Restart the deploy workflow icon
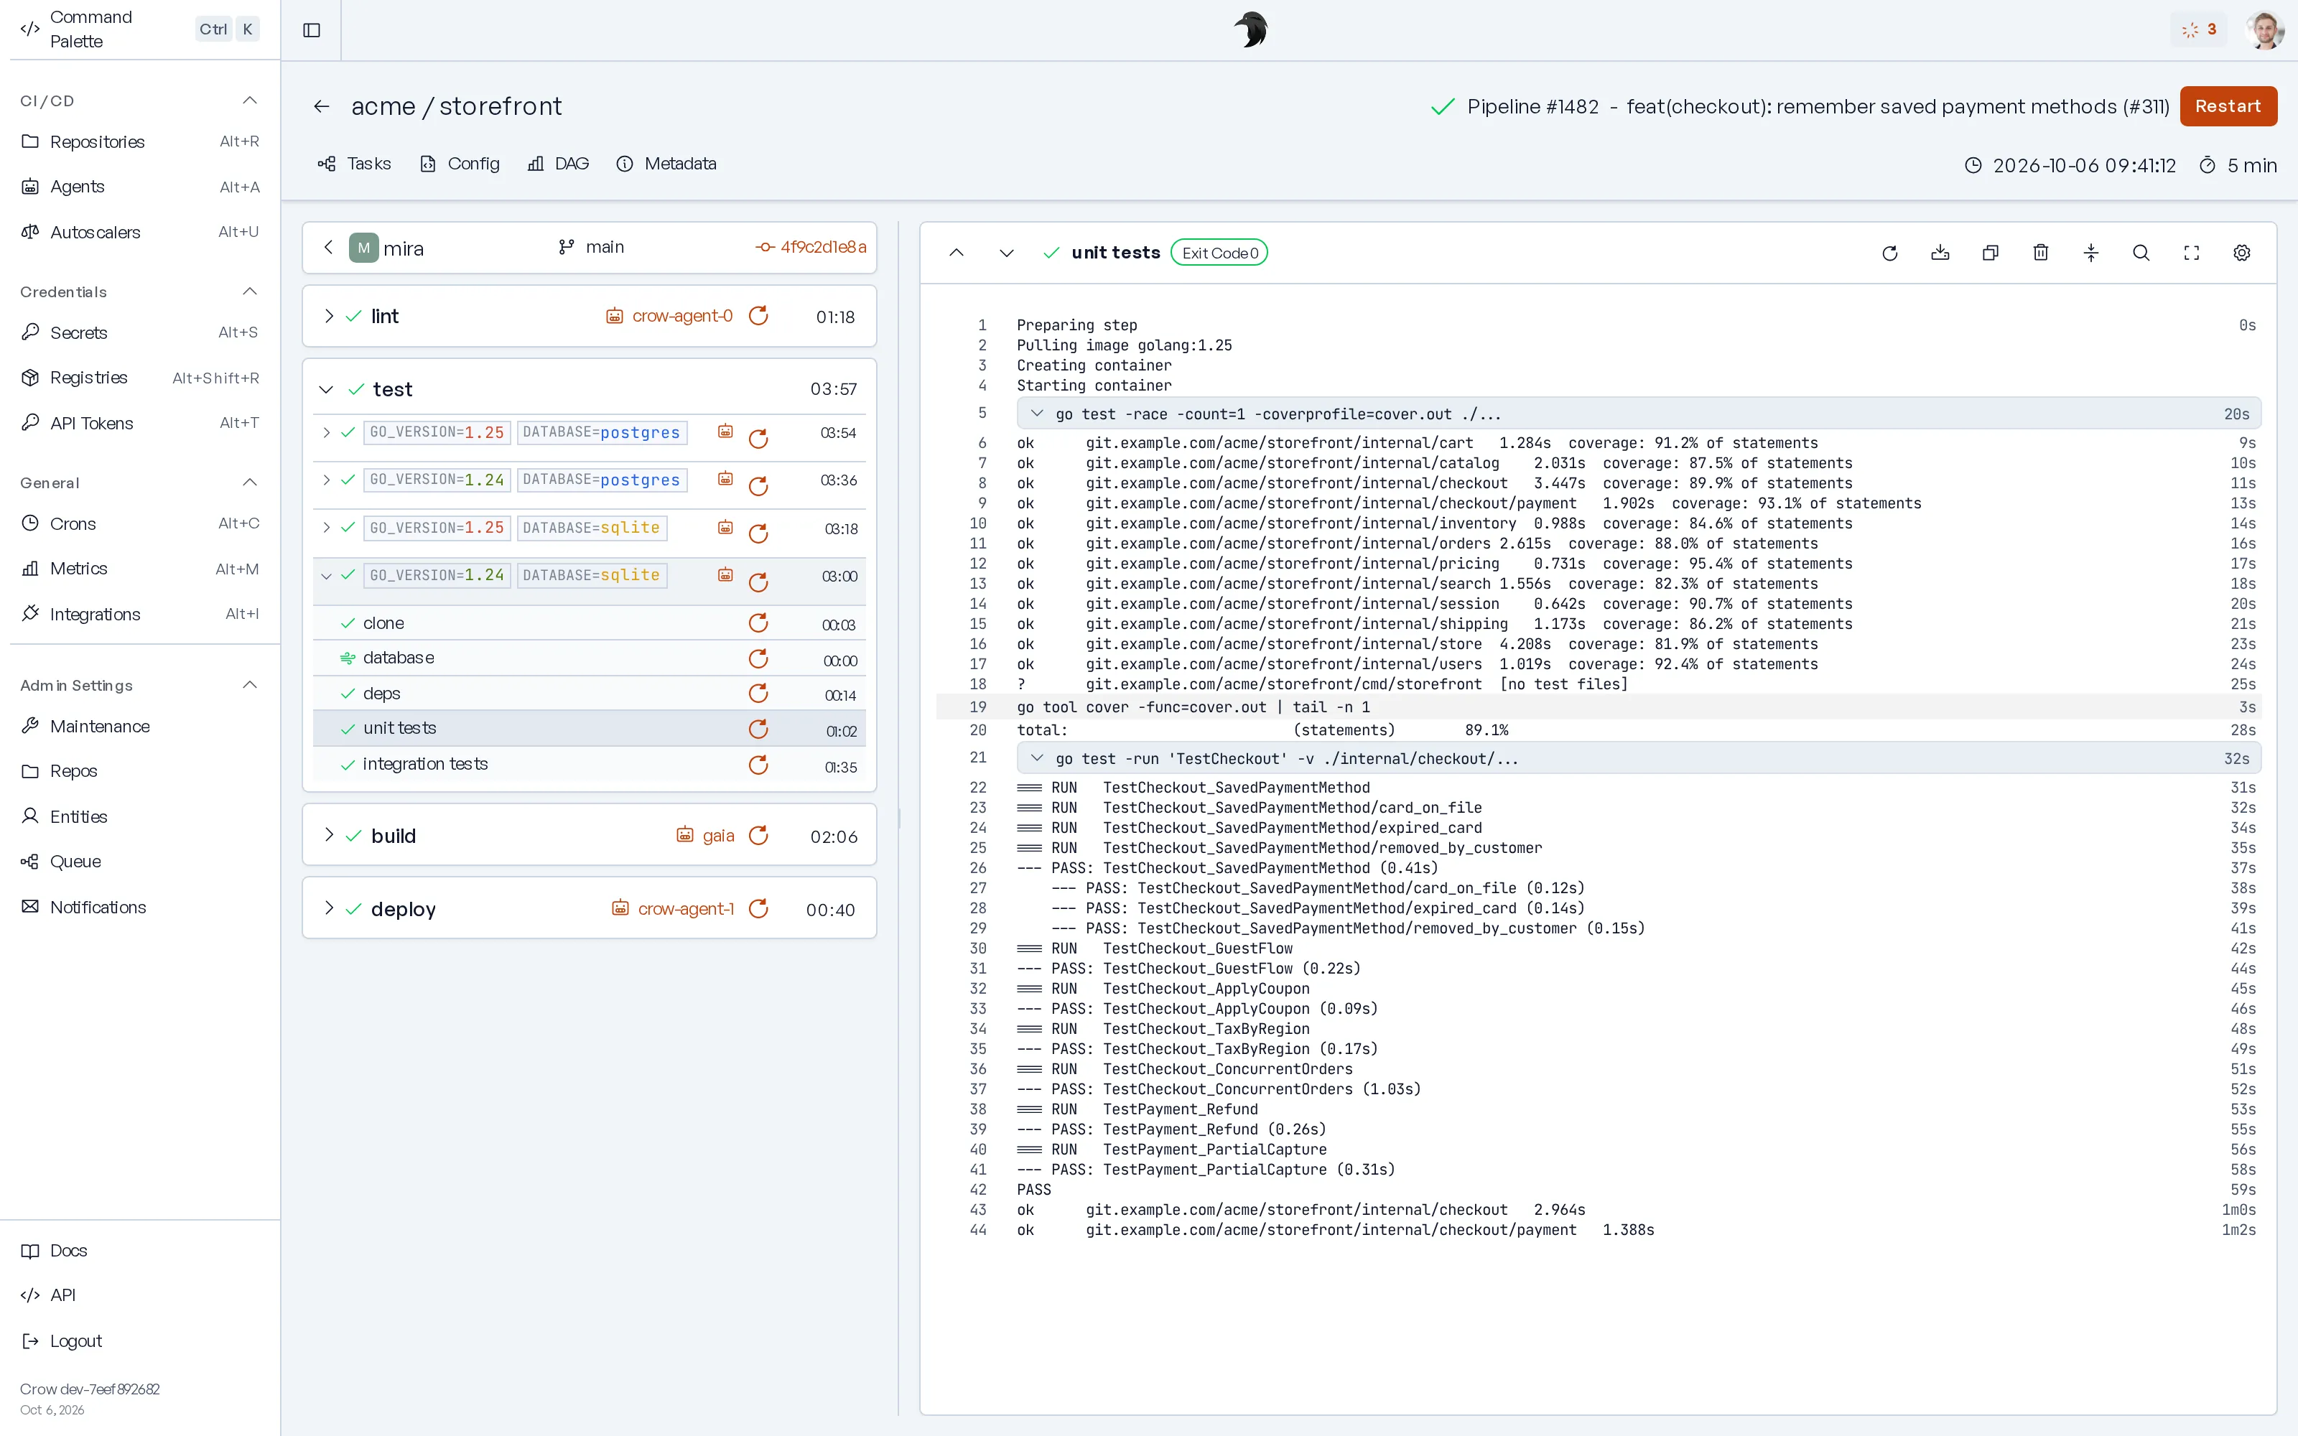The width and height of the screenshot is (2298, 1436). 759,909
